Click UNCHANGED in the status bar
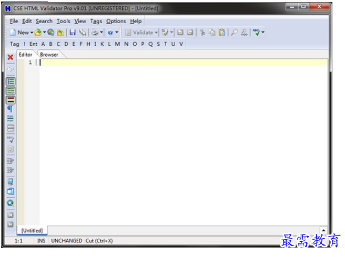This screenshot has width=345, height=257. tap(66, 241)
